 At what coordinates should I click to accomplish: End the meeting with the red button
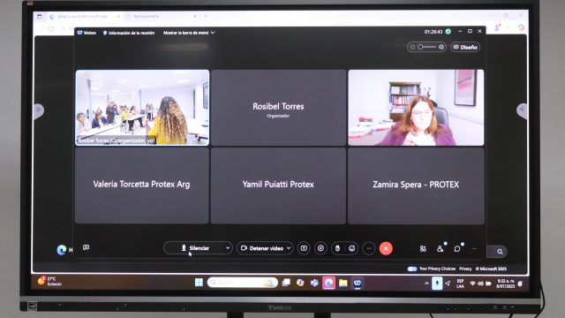point(386,248)
